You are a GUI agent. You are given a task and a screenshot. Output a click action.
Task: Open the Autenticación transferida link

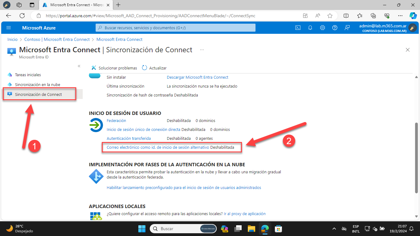click(x=129, y=138)
